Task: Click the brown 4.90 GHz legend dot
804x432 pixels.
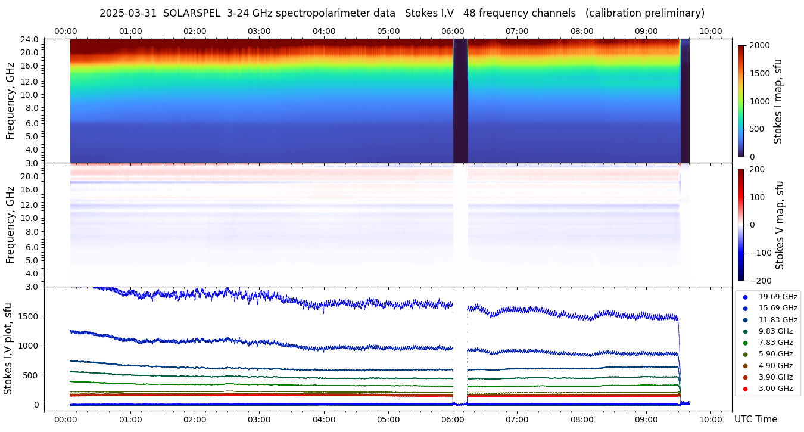Action: coord(745,366)
